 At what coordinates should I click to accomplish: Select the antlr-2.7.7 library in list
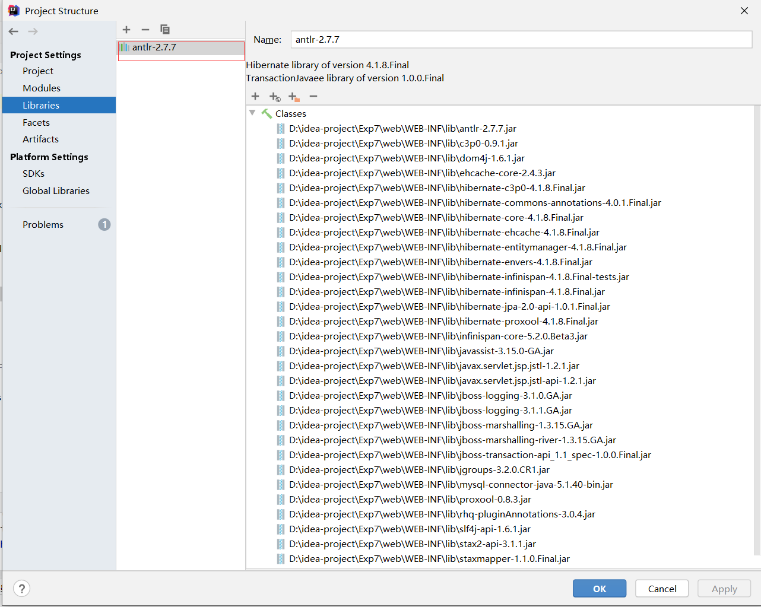181,47
